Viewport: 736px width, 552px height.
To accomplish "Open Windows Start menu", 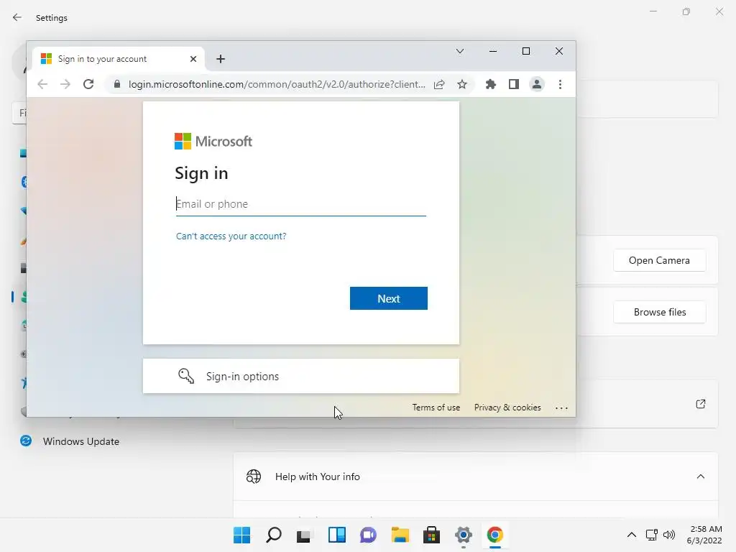I will (x=241, y=535).
